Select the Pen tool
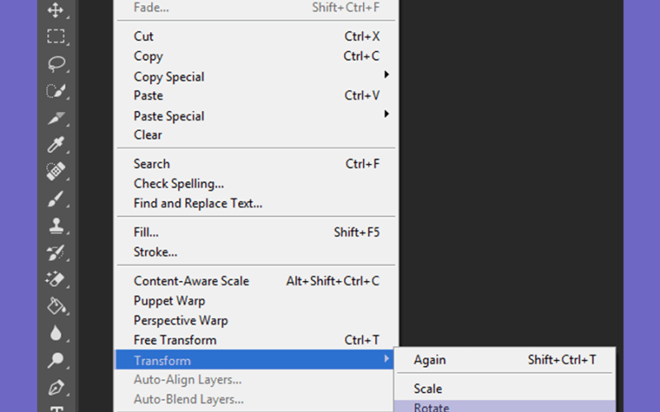Image resolution: width=660 pixels, height=412 pixels. [56, 387]
